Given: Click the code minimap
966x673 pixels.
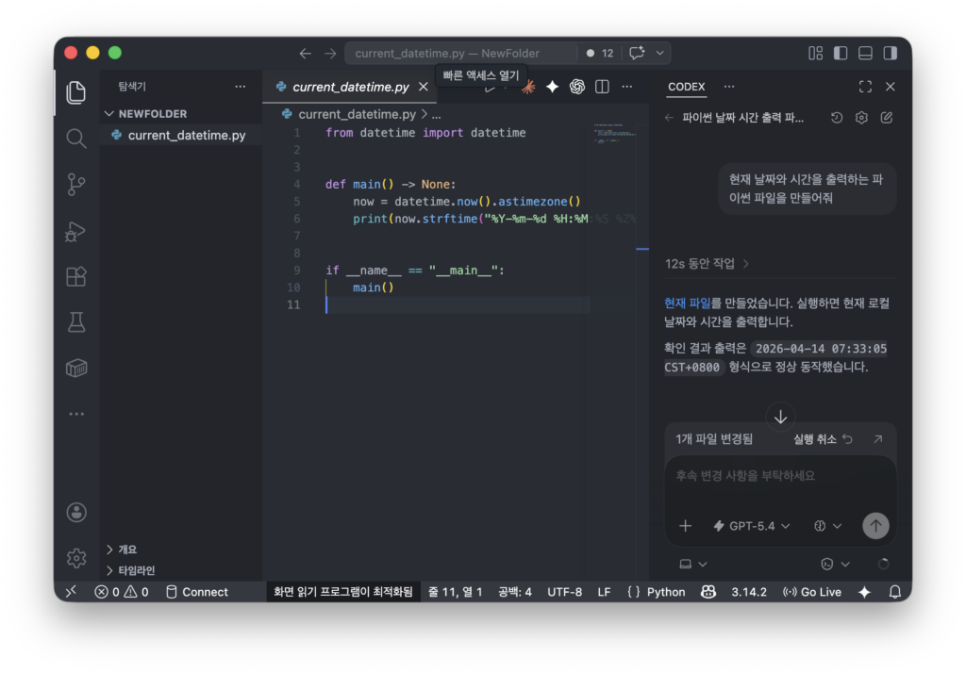Looking at the screenshot, I should [615, 134].
